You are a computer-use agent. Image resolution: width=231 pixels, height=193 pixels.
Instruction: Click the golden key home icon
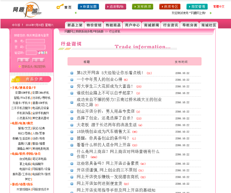[60, 6]
